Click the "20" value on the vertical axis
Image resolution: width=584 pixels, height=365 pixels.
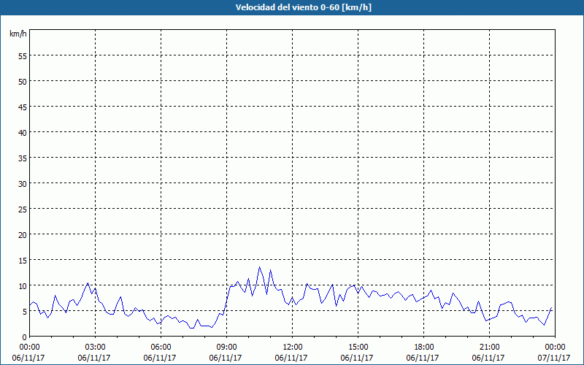pos(23,234)
